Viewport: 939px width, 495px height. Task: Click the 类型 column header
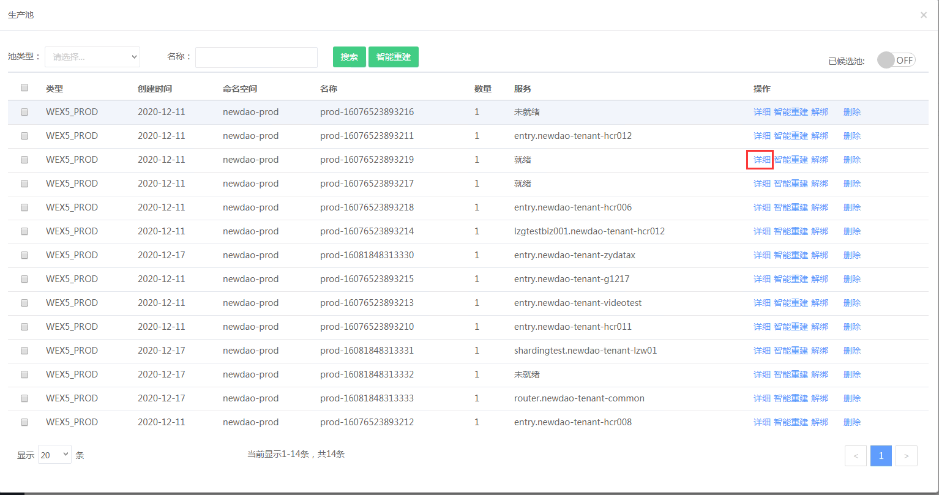click(x=54, y=89)
